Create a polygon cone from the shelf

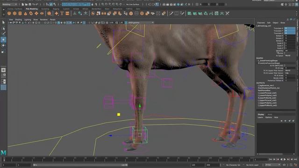coord(25,14)
